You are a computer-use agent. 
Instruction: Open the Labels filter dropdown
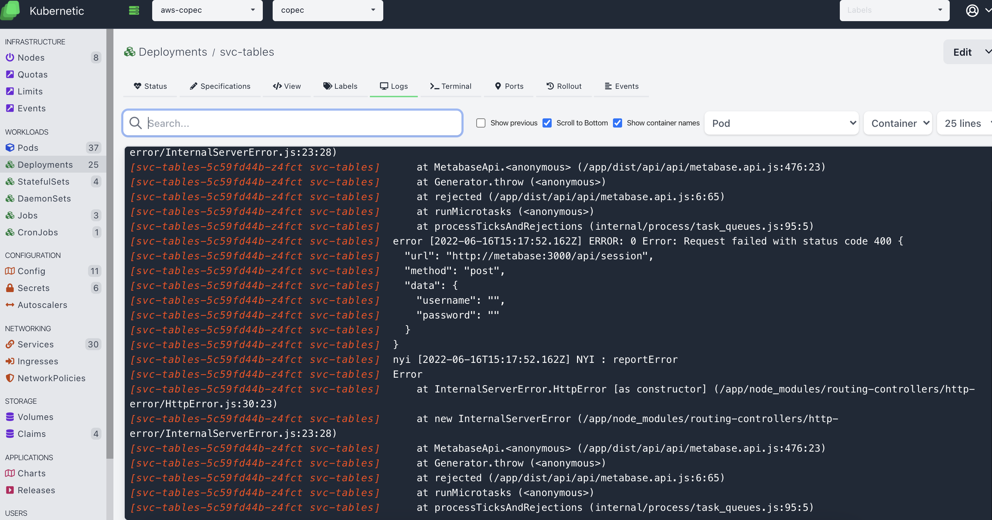tap(894, 11)
